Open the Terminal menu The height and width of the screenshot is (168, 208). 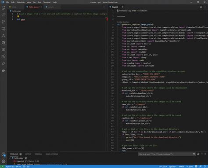click(x=47, y=2)
